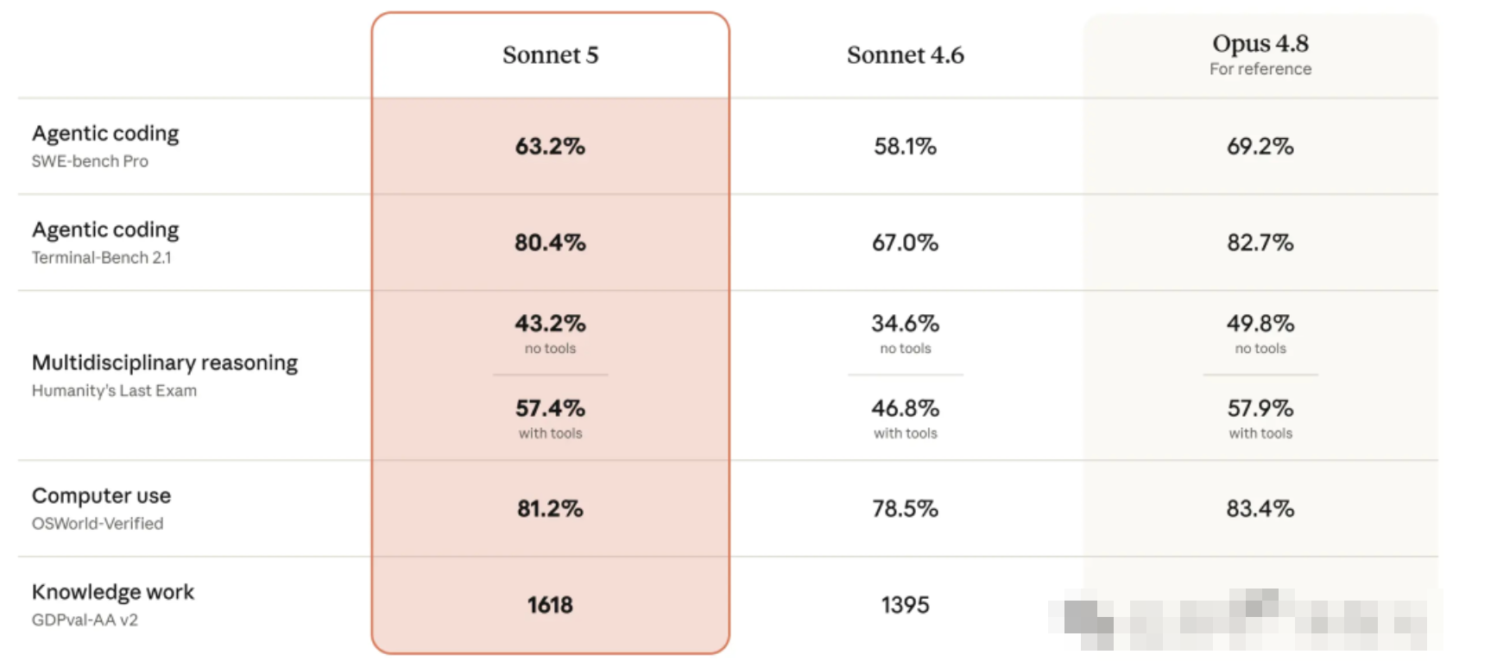Select Opus 4.8's 82.7% score

tap(1260, 242)
